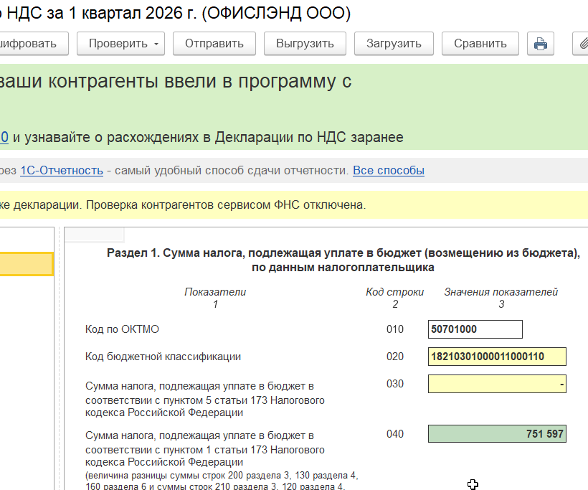Image resolution: width=588 pixels, height=490 pixels.
Task: Click line code 030
Action: [395, 384]
